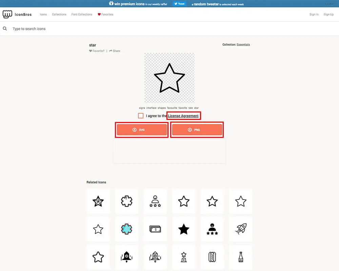
Task: Download the star as PNG
Action: pos(197,130)
